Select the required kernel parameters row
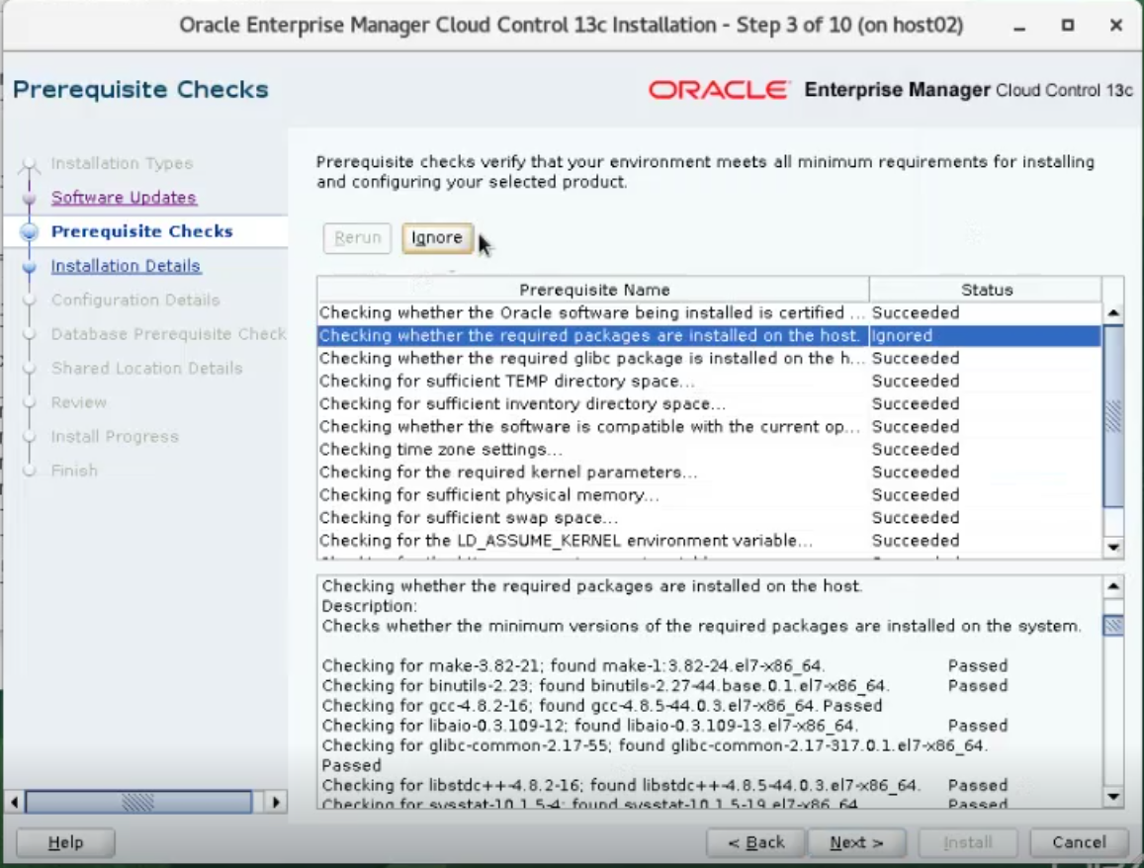Viewport: 1144px width, 868px height. [x=709, y=472]
